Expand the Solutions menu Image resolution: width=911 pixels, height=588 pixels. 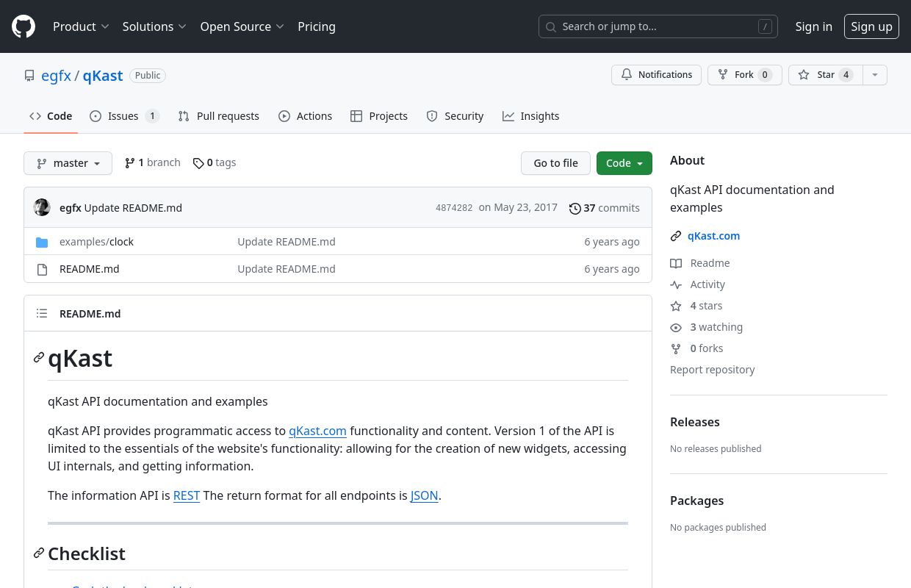pos(155,26)
